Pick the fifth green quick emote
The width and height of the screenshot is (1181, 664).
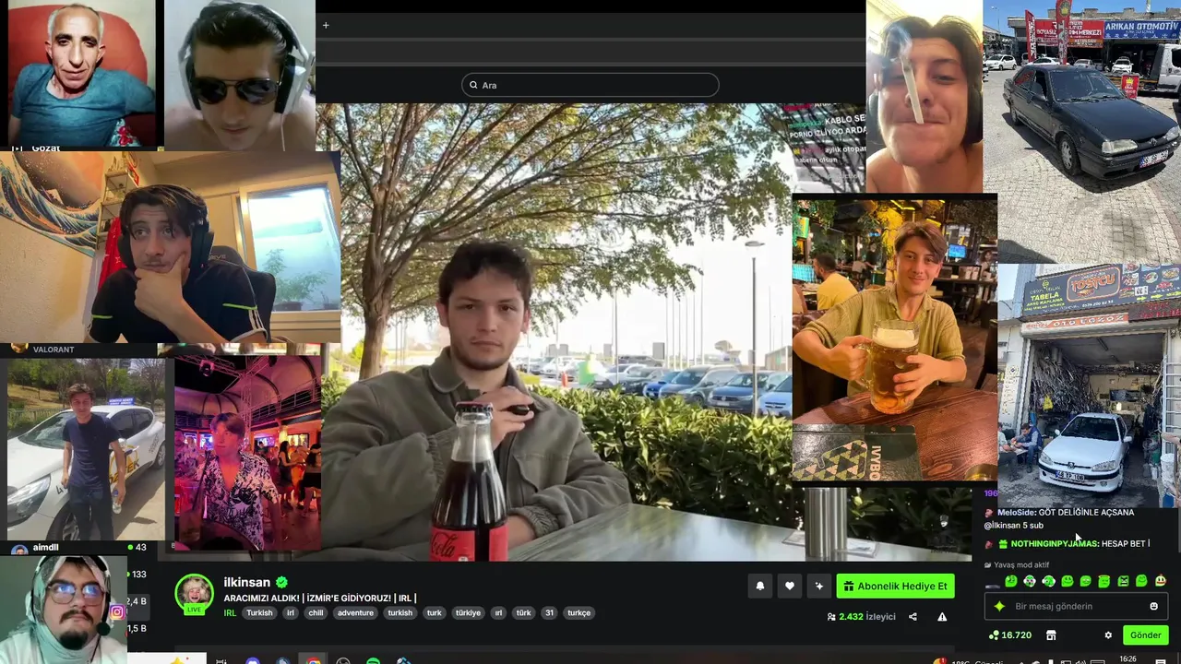point(1086,581)
